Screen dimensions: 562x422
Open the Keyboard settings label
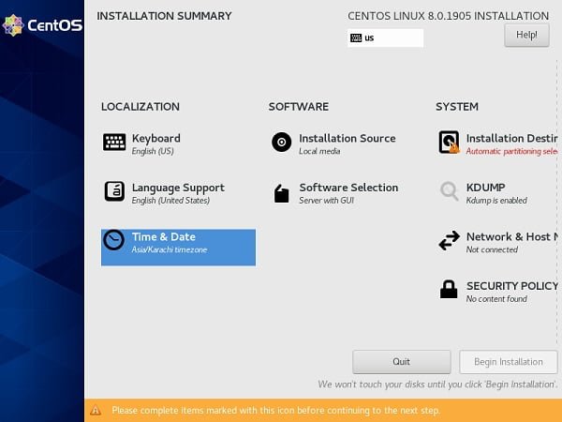155,138
